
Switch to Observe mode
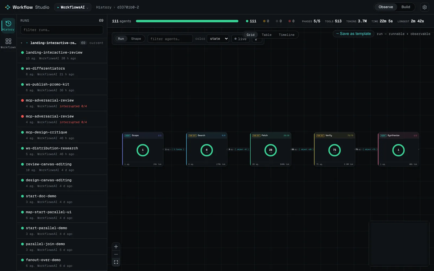pos(386,7)
